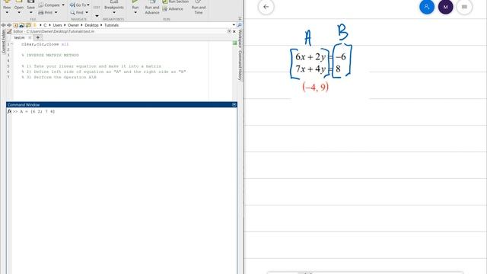Viewport: 487px width, 274px height.
Task: Click Run and Advance
Action: pyautogui.click(x=152, y=8)
